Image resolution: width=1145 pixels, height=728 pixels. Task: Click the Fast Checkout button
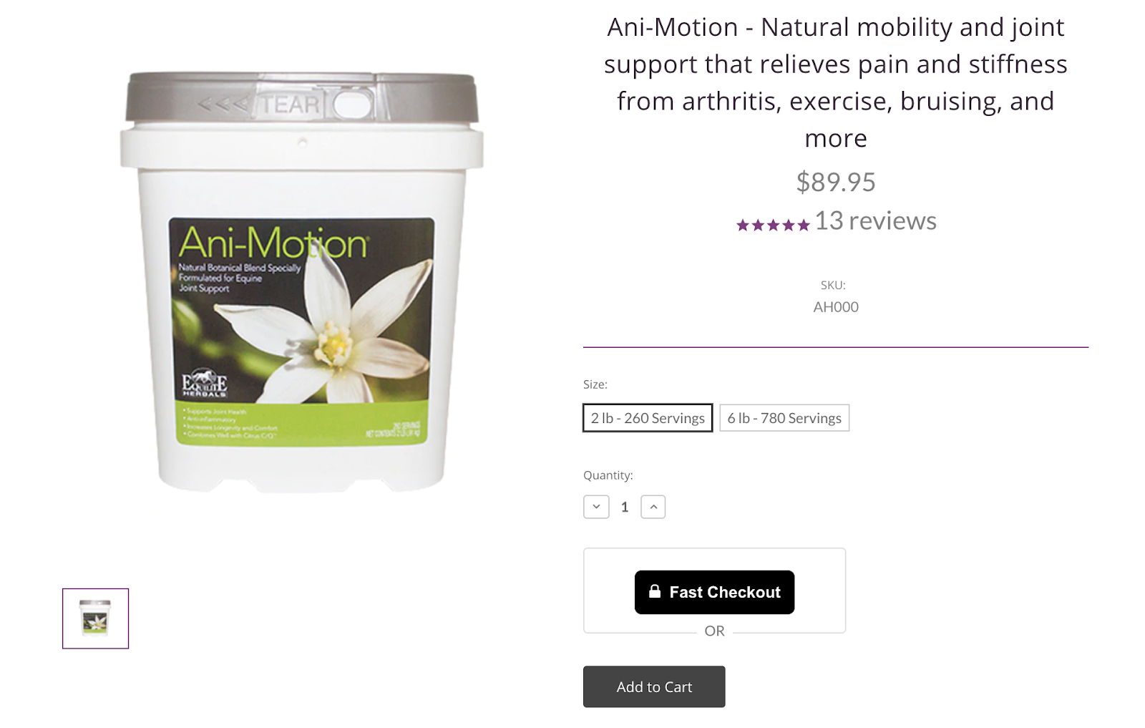pyautogui.click(x=714, y=592)
